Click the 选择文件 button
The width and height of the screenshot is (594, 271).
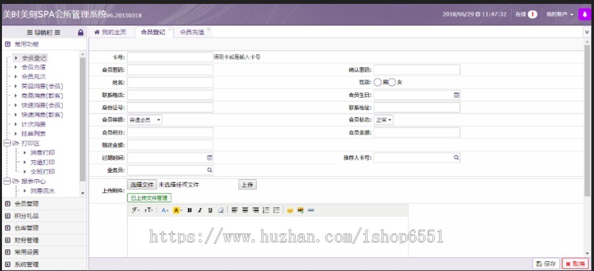(x=142, y=185)
